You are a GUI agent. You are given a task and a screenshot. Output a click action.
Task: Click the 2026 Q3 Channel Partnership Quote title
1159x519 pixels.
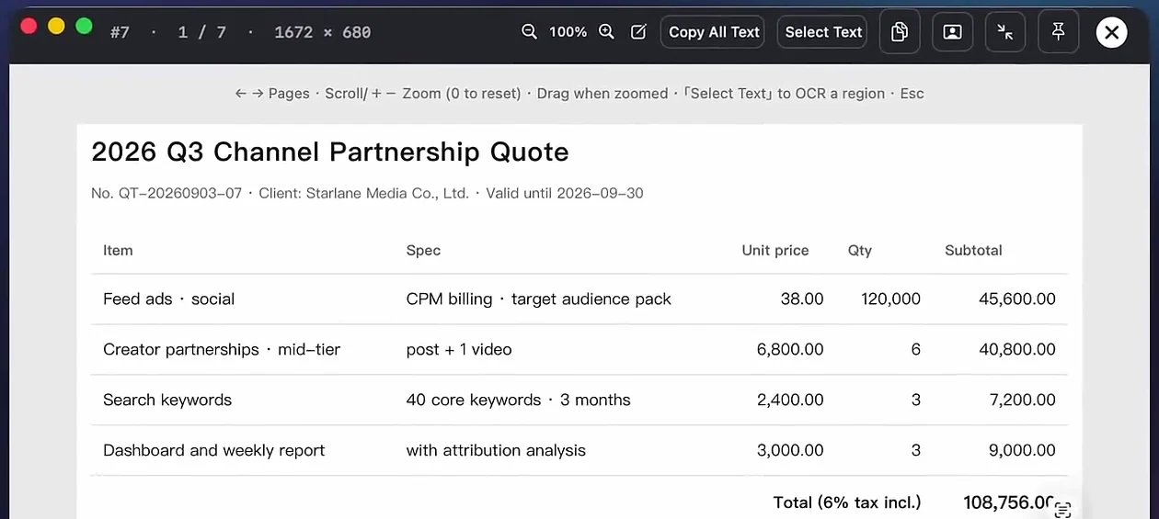[x=330, y=152]
